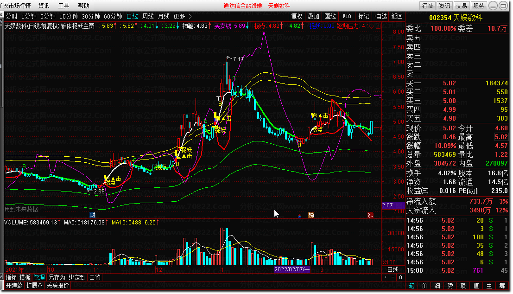Select 价 price tab

click(x=424, y=286)
